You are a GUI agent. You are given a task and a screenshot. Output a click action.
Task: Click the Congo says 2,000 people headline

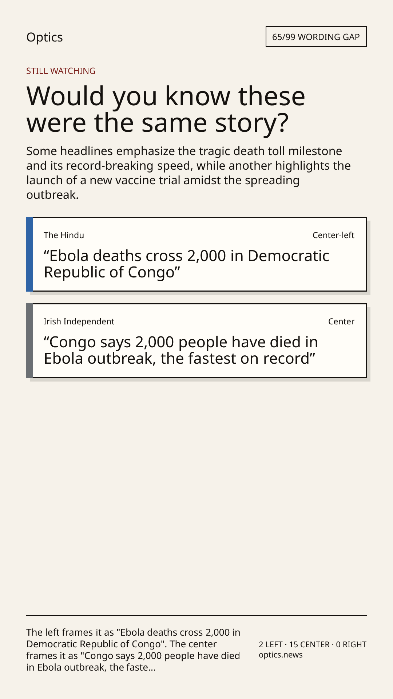tap(181, 350)
